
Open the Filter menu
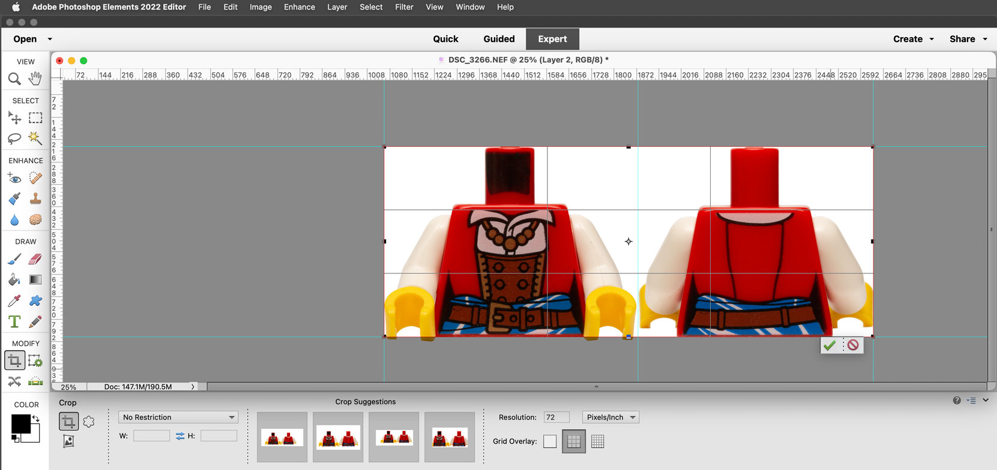point(404,7)
